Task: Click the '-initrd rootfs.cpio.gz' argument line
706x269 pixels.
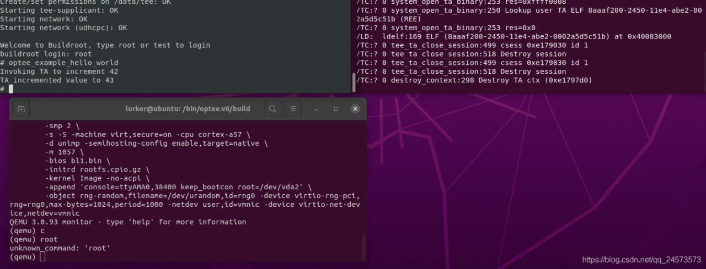Action: [x=98, y=169]
